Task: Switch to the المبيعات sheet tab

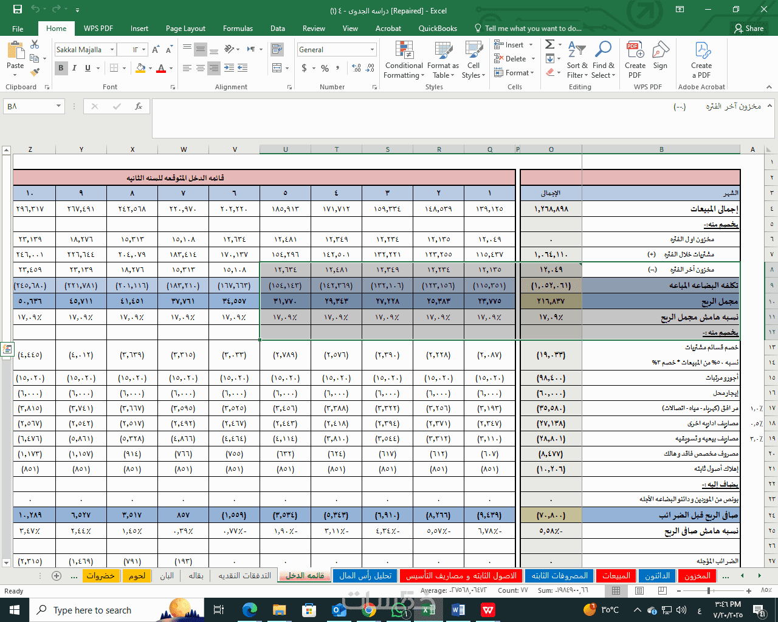Action: tap(616, 576)
